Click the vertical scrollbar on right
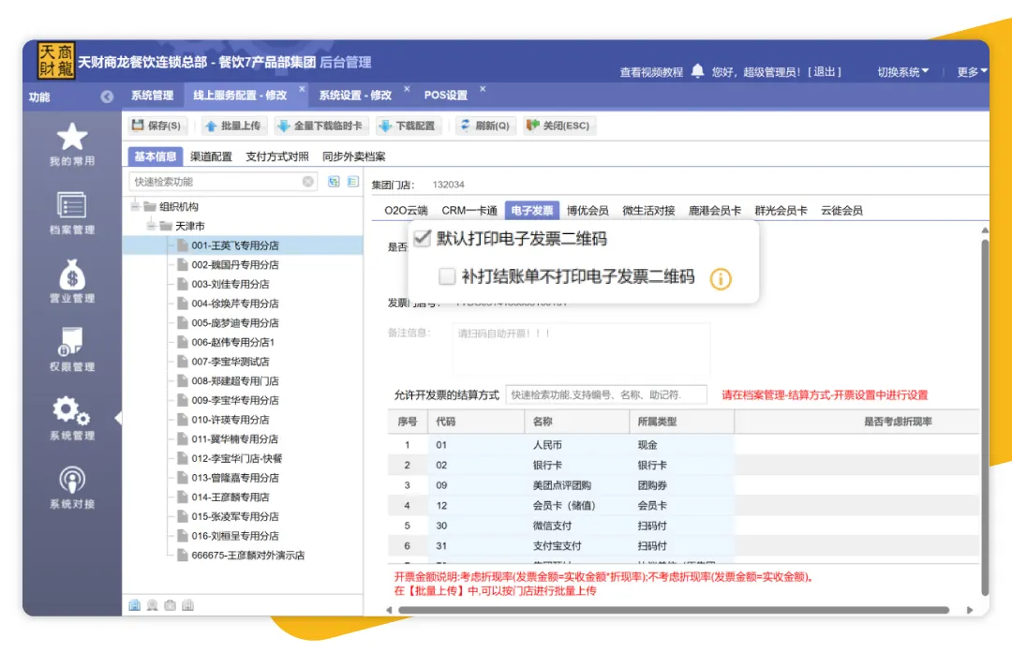The width and height of the screenshot is (1012, 653). (x=985, y=417)
